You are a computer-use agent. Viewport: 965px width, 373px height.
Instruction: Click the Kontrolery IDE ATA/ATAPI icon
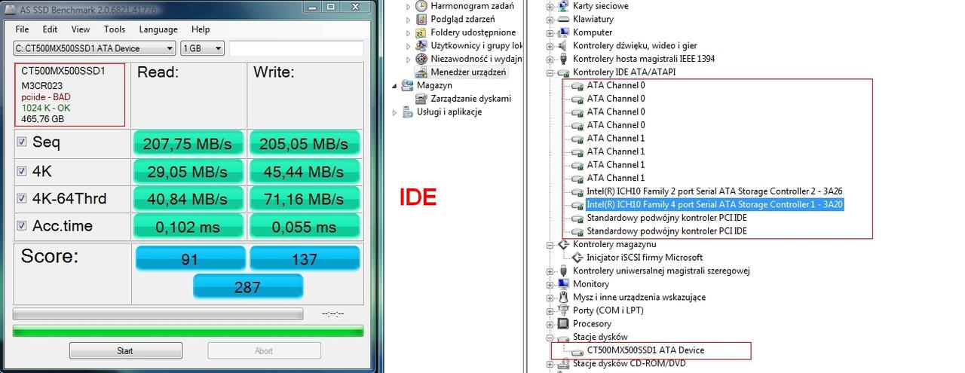click(x=563, y=72)
